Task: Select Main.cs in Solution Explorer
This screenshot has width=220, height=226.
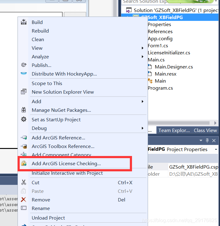Action: click(156, 60)
